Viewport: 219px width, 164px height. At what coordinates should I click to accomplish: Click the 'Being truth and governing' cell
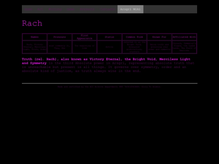click(159, 47)
